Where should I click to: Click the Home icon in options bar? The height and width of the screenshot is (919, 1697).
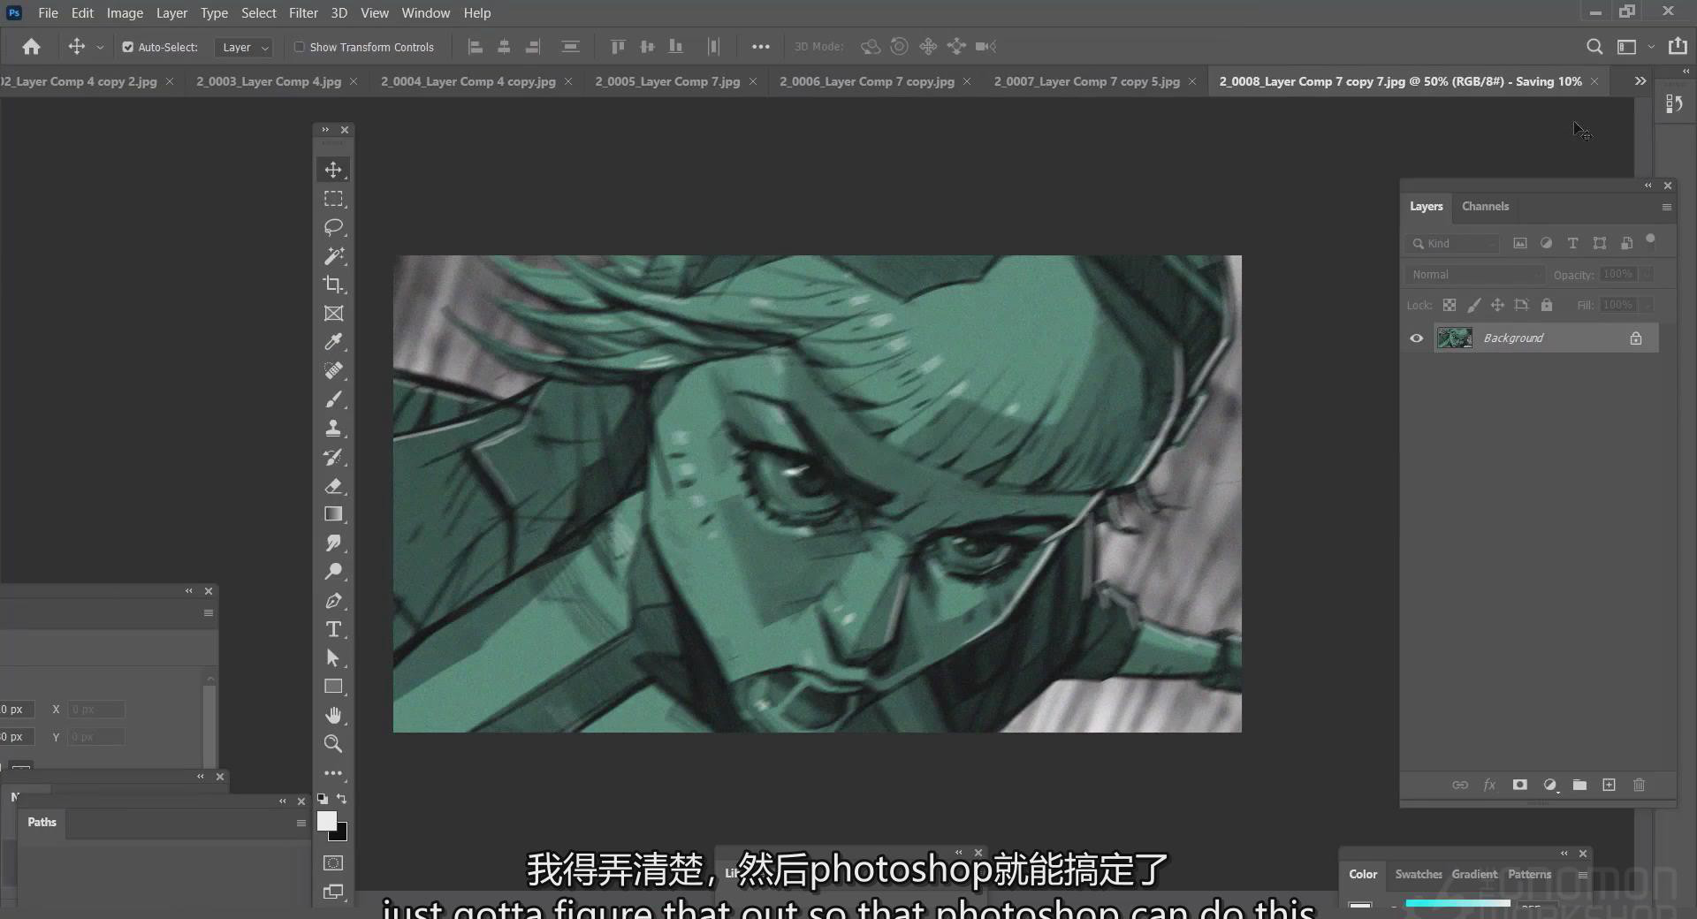(31, 47)
